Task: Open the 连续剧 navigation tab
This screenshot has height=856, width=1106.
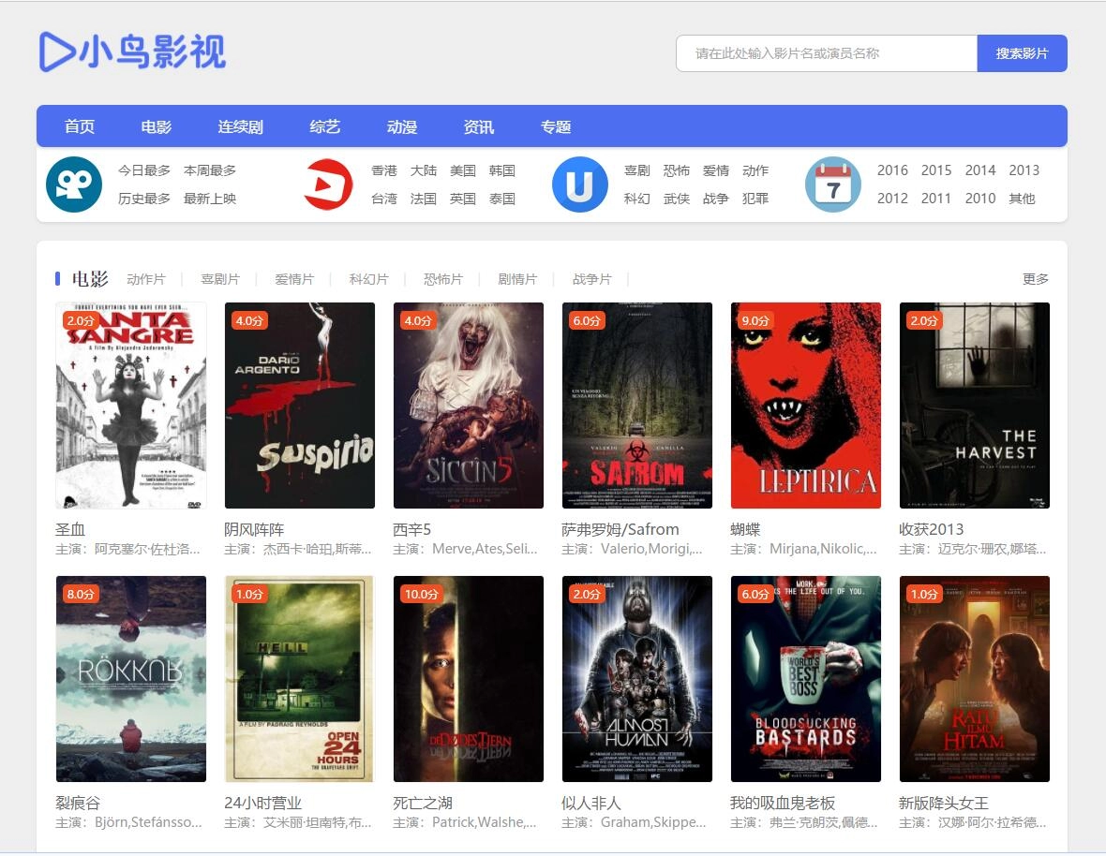Action: pyautogui.click(x=241, y=127)
